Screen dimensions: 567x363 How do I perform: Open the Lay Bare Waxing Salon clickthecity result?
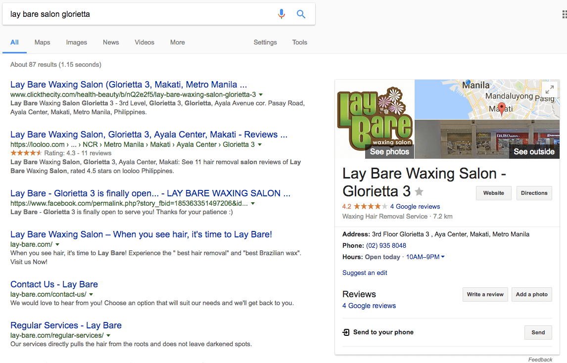tap(128, 85)
